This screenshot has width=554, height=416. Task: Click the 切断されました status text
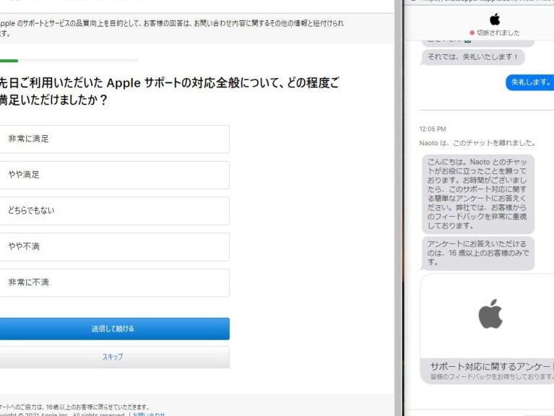point(498,32)
